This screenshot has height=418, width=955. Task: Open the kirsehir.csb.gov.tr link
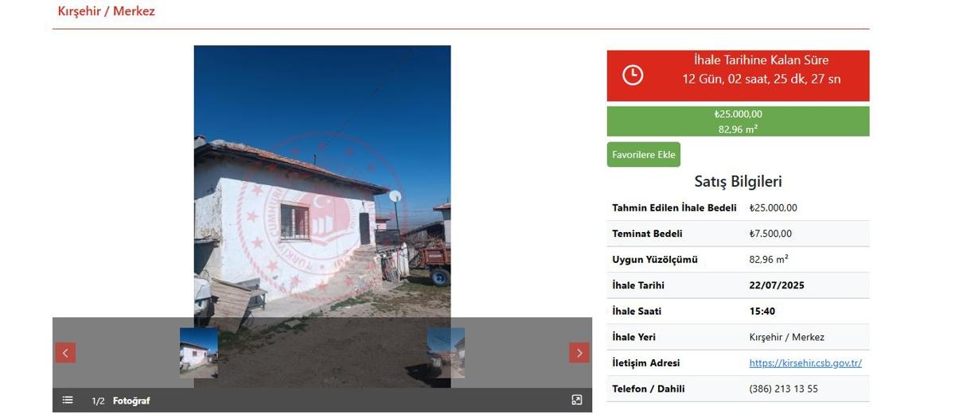pos(805,363)
